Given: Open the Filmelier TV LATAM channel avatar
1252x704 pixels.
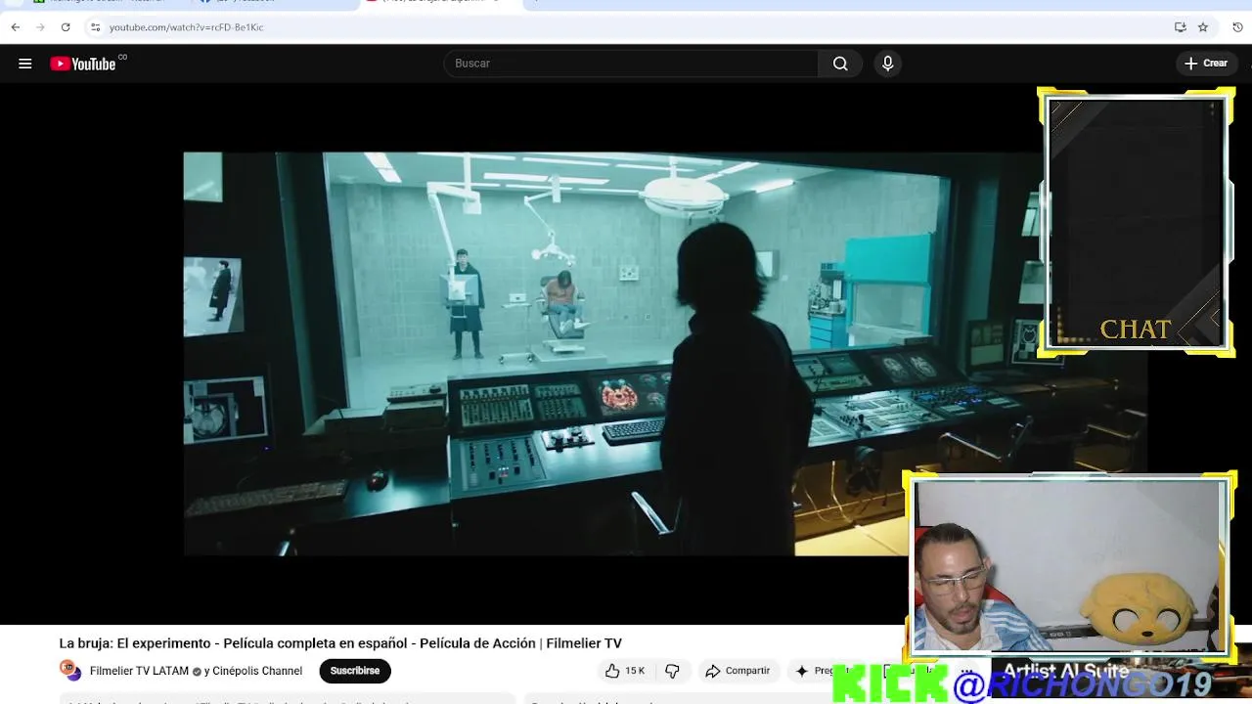Looking at the screenshot, I should [69, 671].
